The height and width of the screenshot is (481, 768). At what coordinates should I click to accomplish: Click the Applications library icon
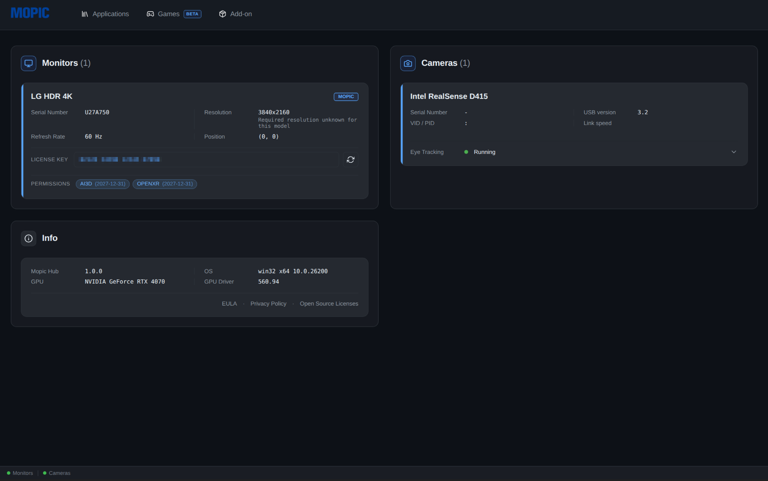pyautogui.click(x=85, y=14)
